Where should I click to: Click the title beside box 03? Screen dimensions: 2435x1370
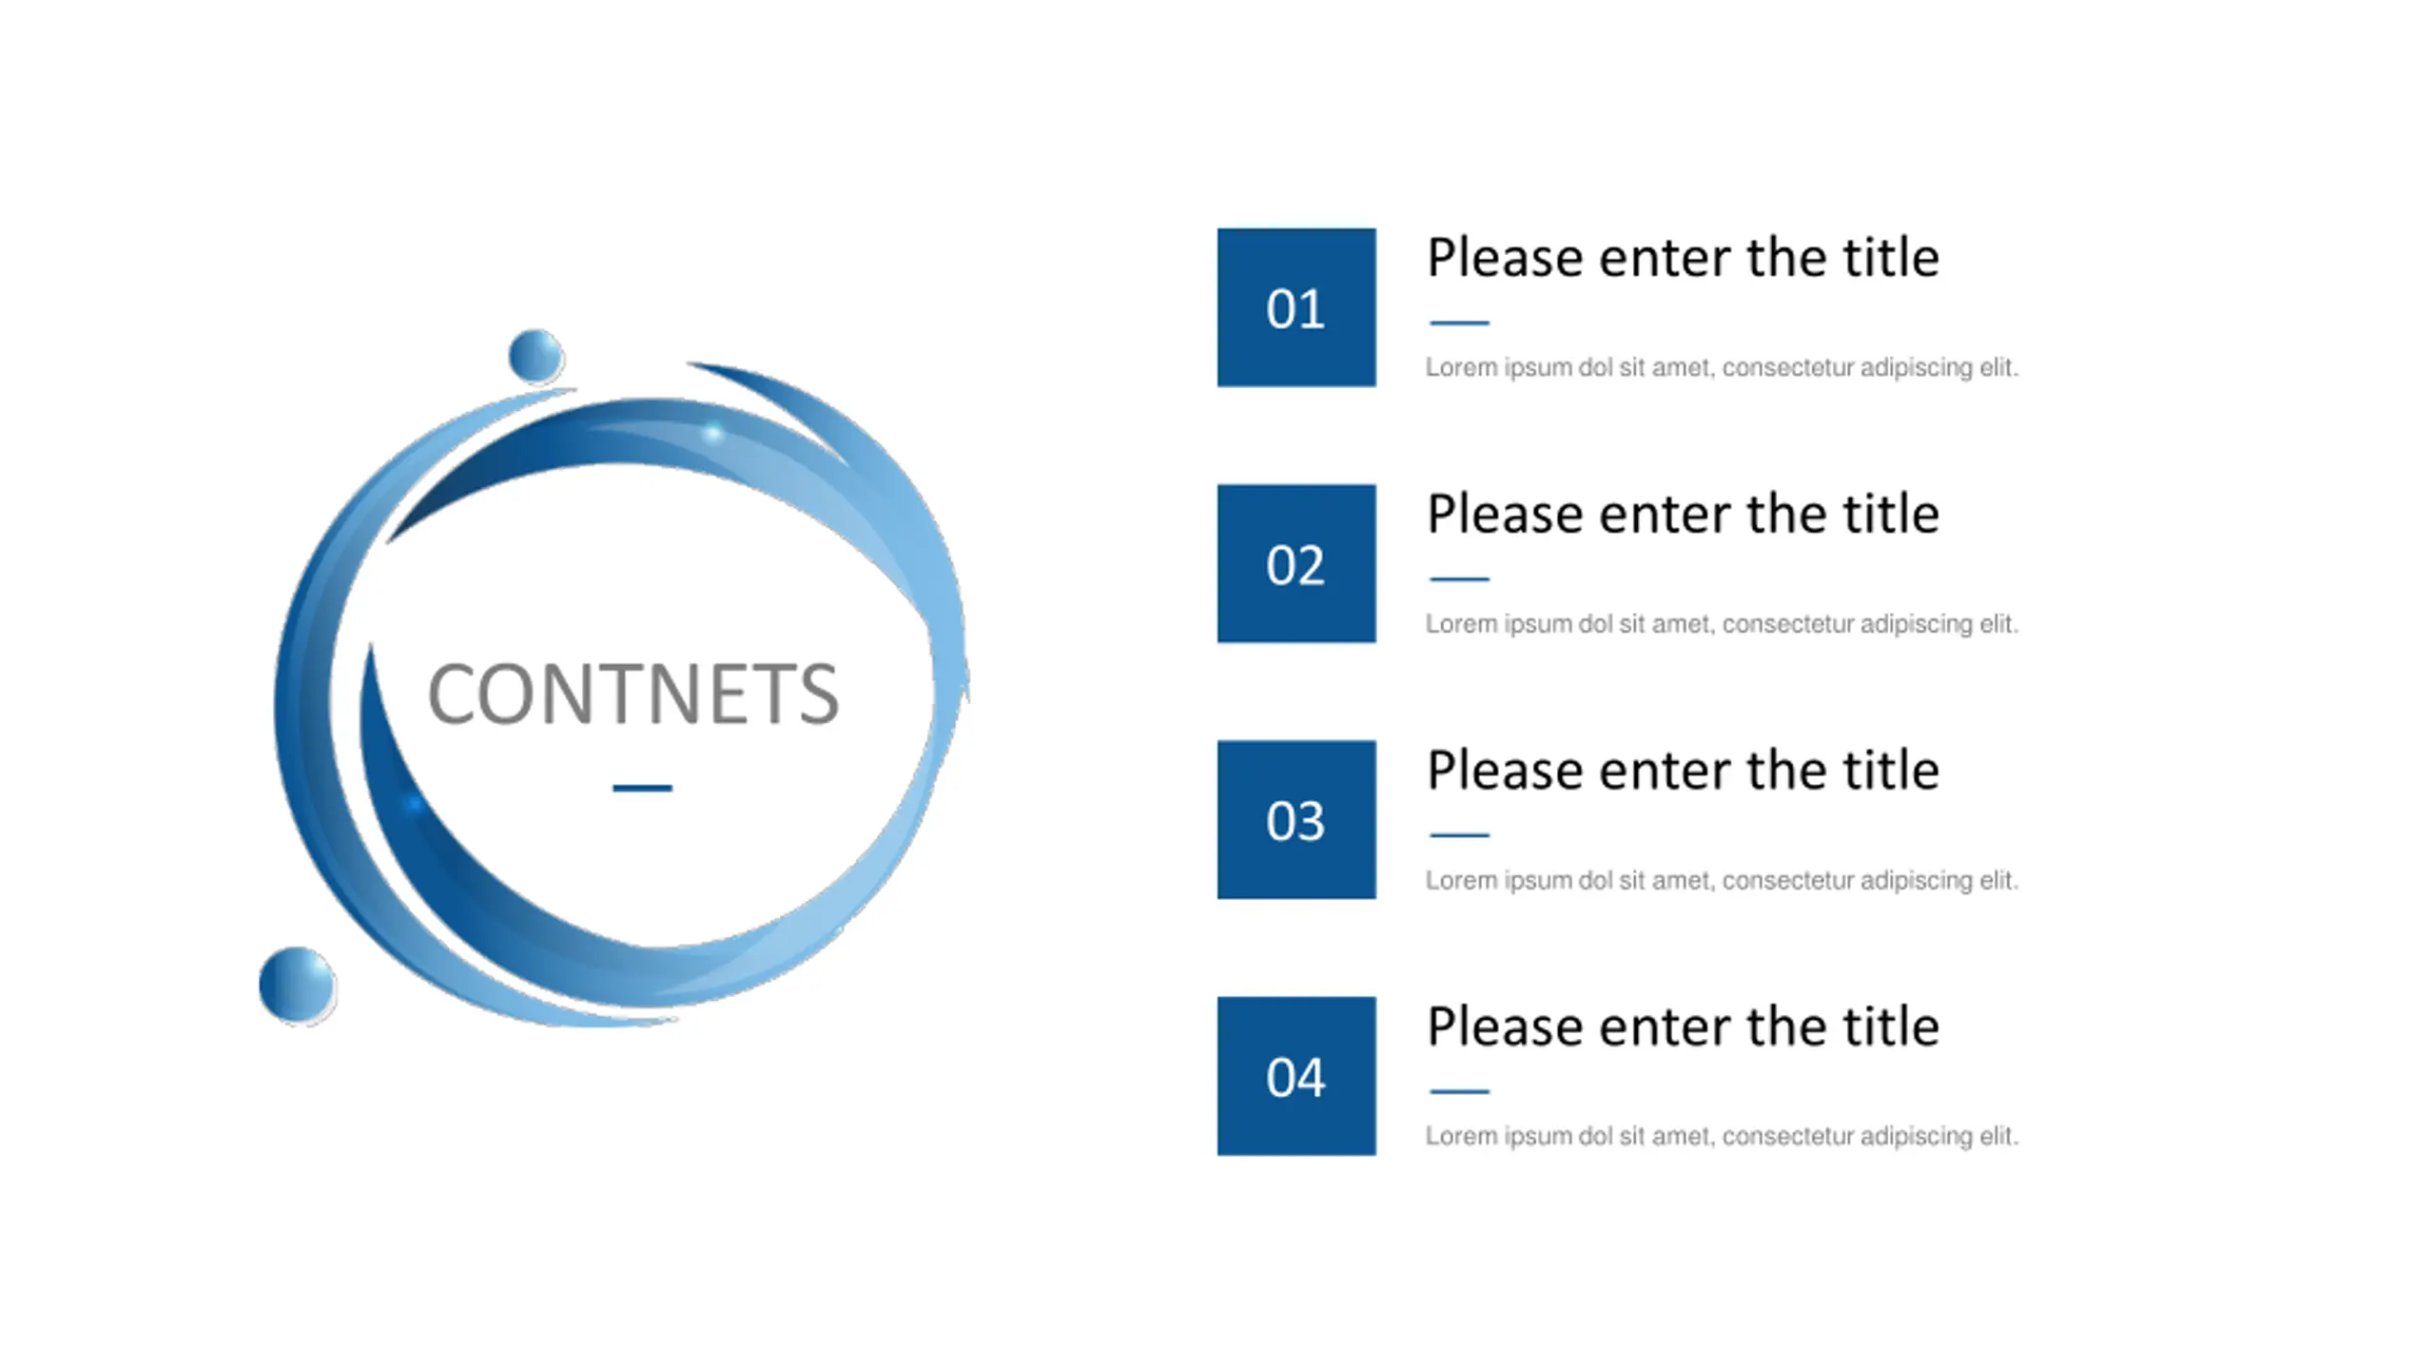tap(1683, 770)
